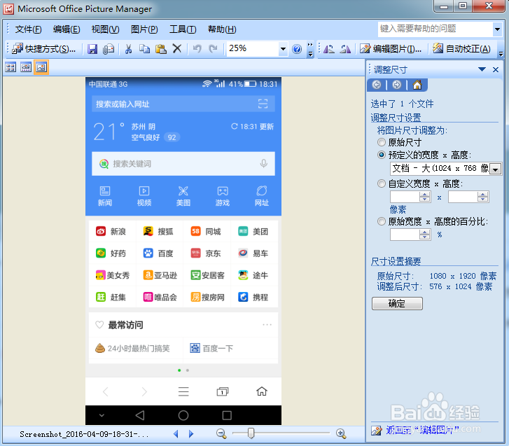This screenshot has width=509, height=446.
Task: Open the help question box dropdown
Action: pos(497,29)
